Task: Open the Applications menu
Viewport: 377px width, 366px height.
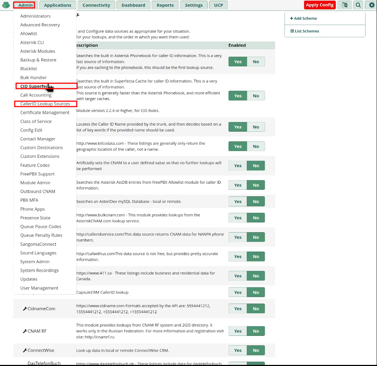Action: coord(57,5)
